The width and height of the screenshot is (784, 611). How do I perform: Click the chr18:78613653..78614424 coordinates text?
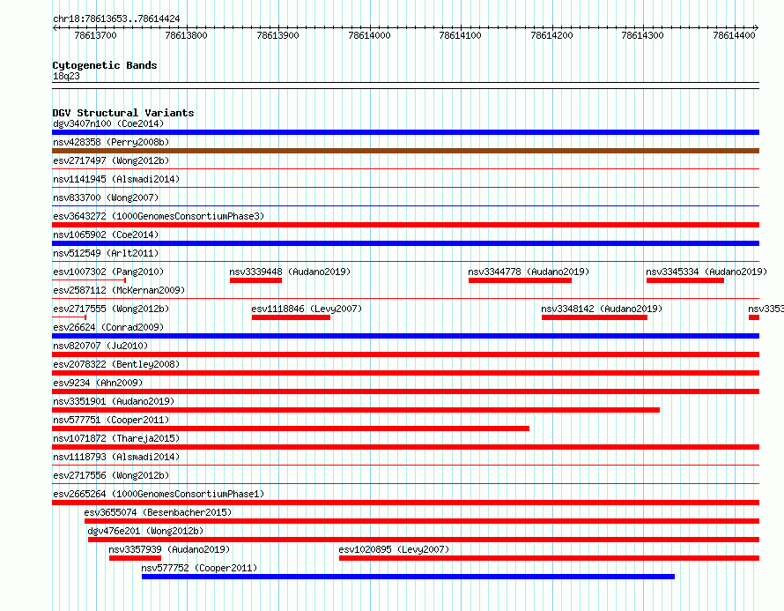coord(116,19)
